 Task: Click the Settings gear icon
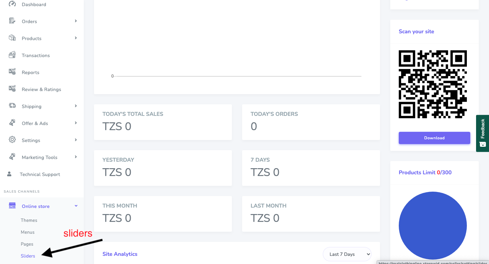tap(12, 140)
